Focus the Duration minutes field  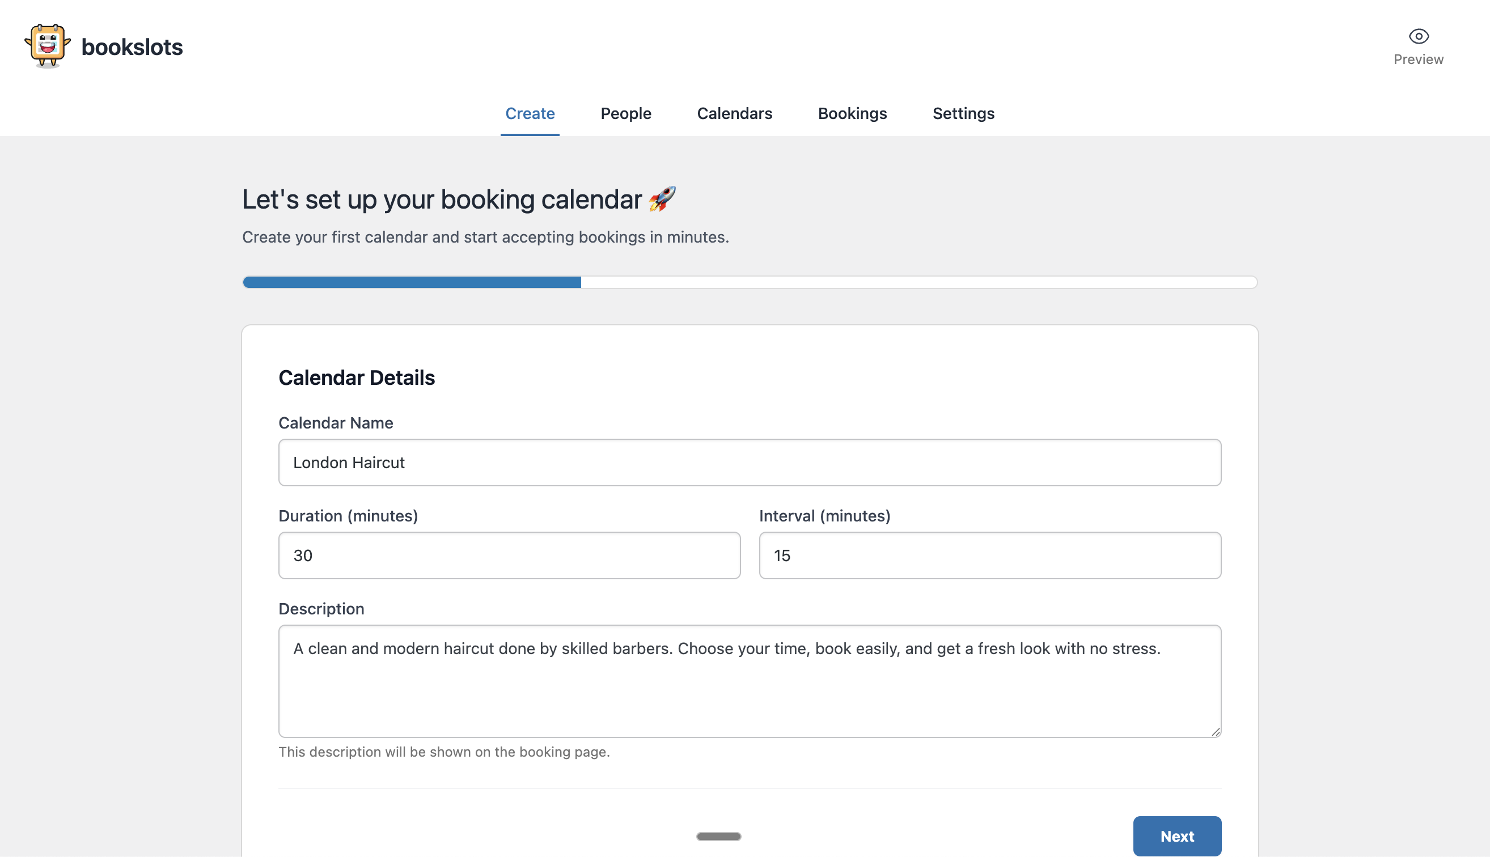pyautogui.click(x=509, y=555)
